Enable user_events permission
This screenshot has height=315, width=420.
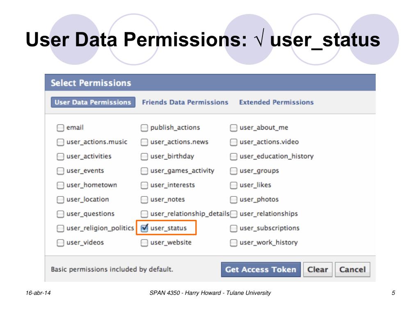pos(60,171)
